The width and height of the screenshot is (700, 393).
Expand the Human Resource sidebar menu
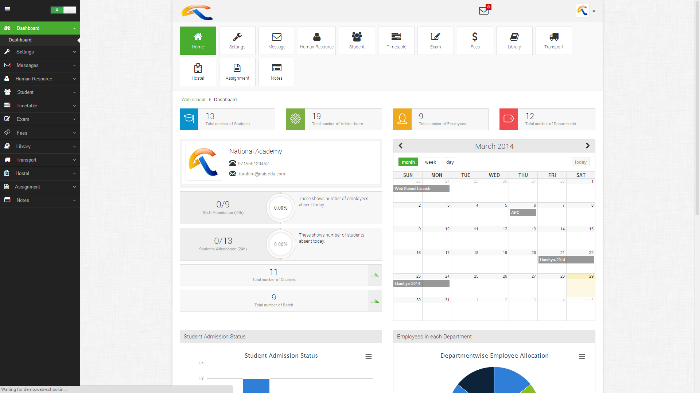[40, 79]
